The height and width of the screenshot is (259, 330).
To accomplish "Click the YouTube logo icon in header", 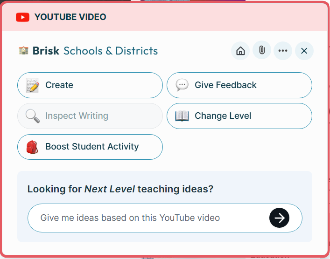I will [22, 17].
